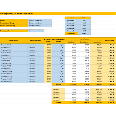Select the 'Kosten pro Einheit' column header
This screenshot has width=116, height=116.
(48, 40)
